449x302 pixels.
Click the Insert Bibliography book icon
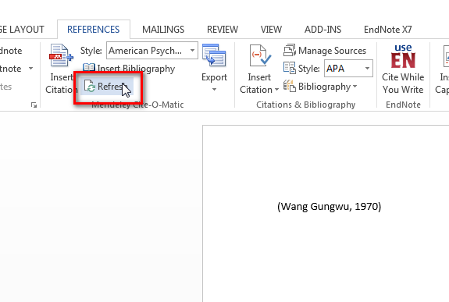[89, 68]
